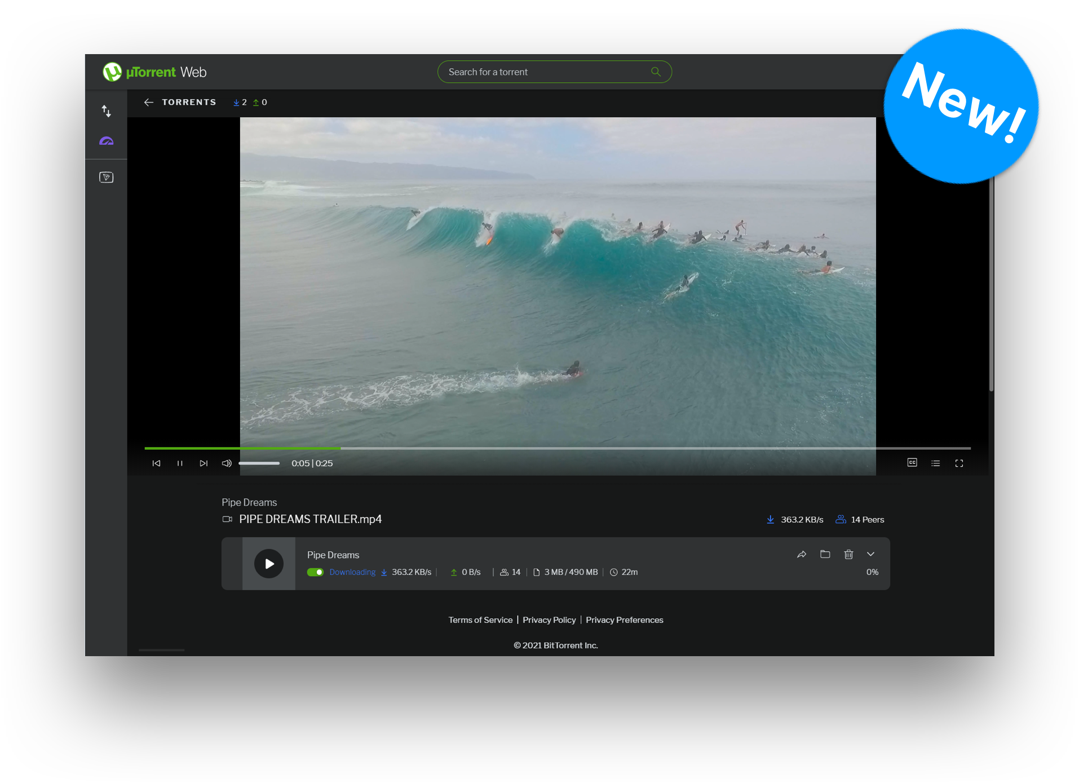Open the speed gauge sidebar icon
This screenshot has width=1079, height=783.
106,141
